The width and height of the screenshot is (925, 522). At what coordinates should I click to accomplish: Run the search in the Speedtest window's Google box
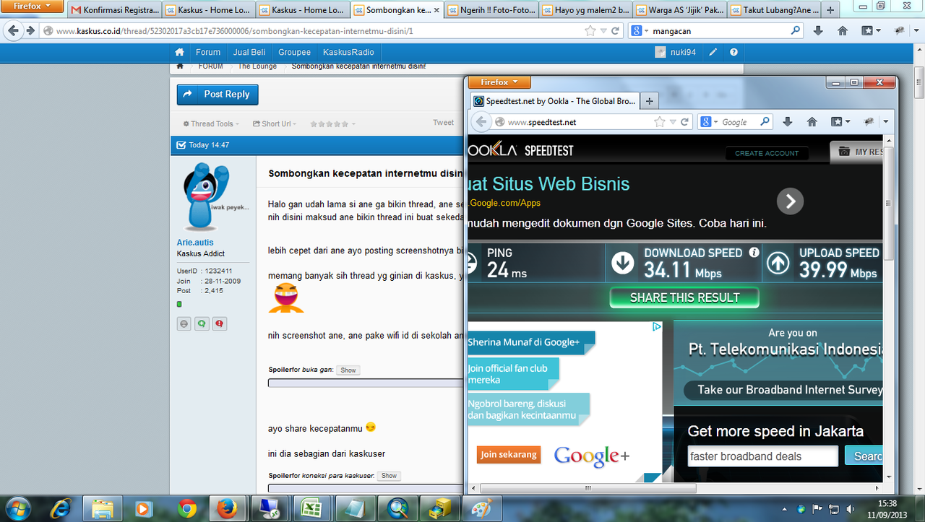[x=765, y=122]
